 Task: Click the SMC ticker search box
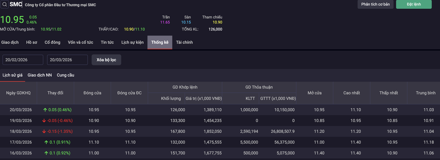pyautogui.click(x=16, y=4)
